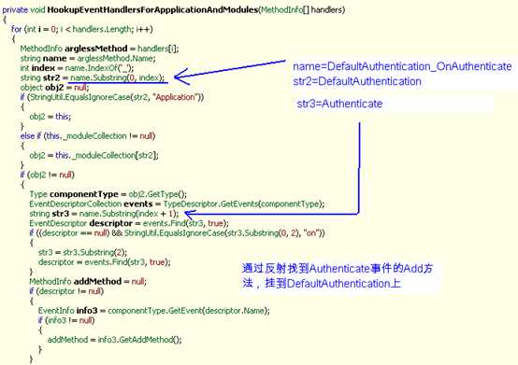Open StringUtil link in the "Application" comparison line
The height and width of the screenshot is (365, 518).
(x=47, y=97)
